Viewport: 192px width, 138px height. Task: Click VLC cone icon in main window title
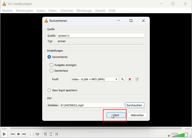pos(4,4)
